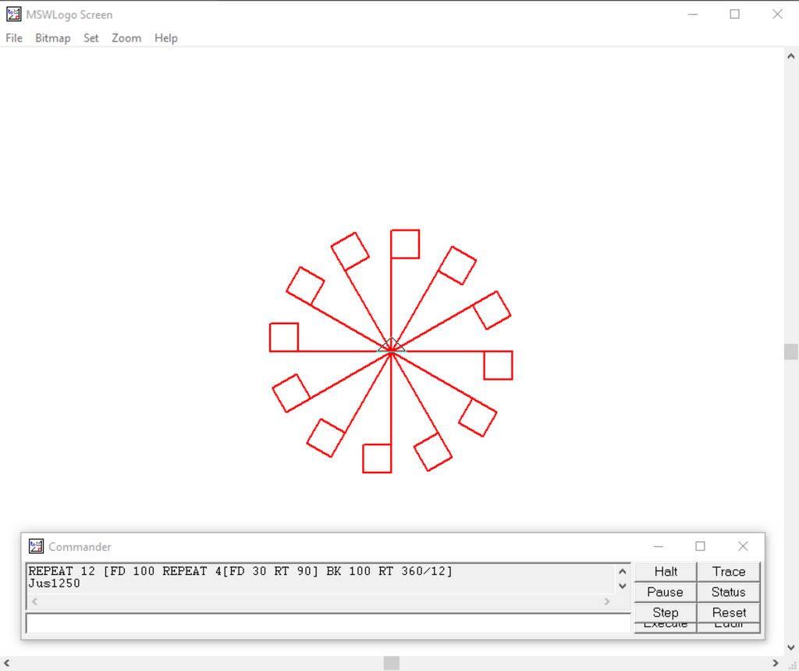Click the main screen scroll down arrow

[x=791, y=648]
